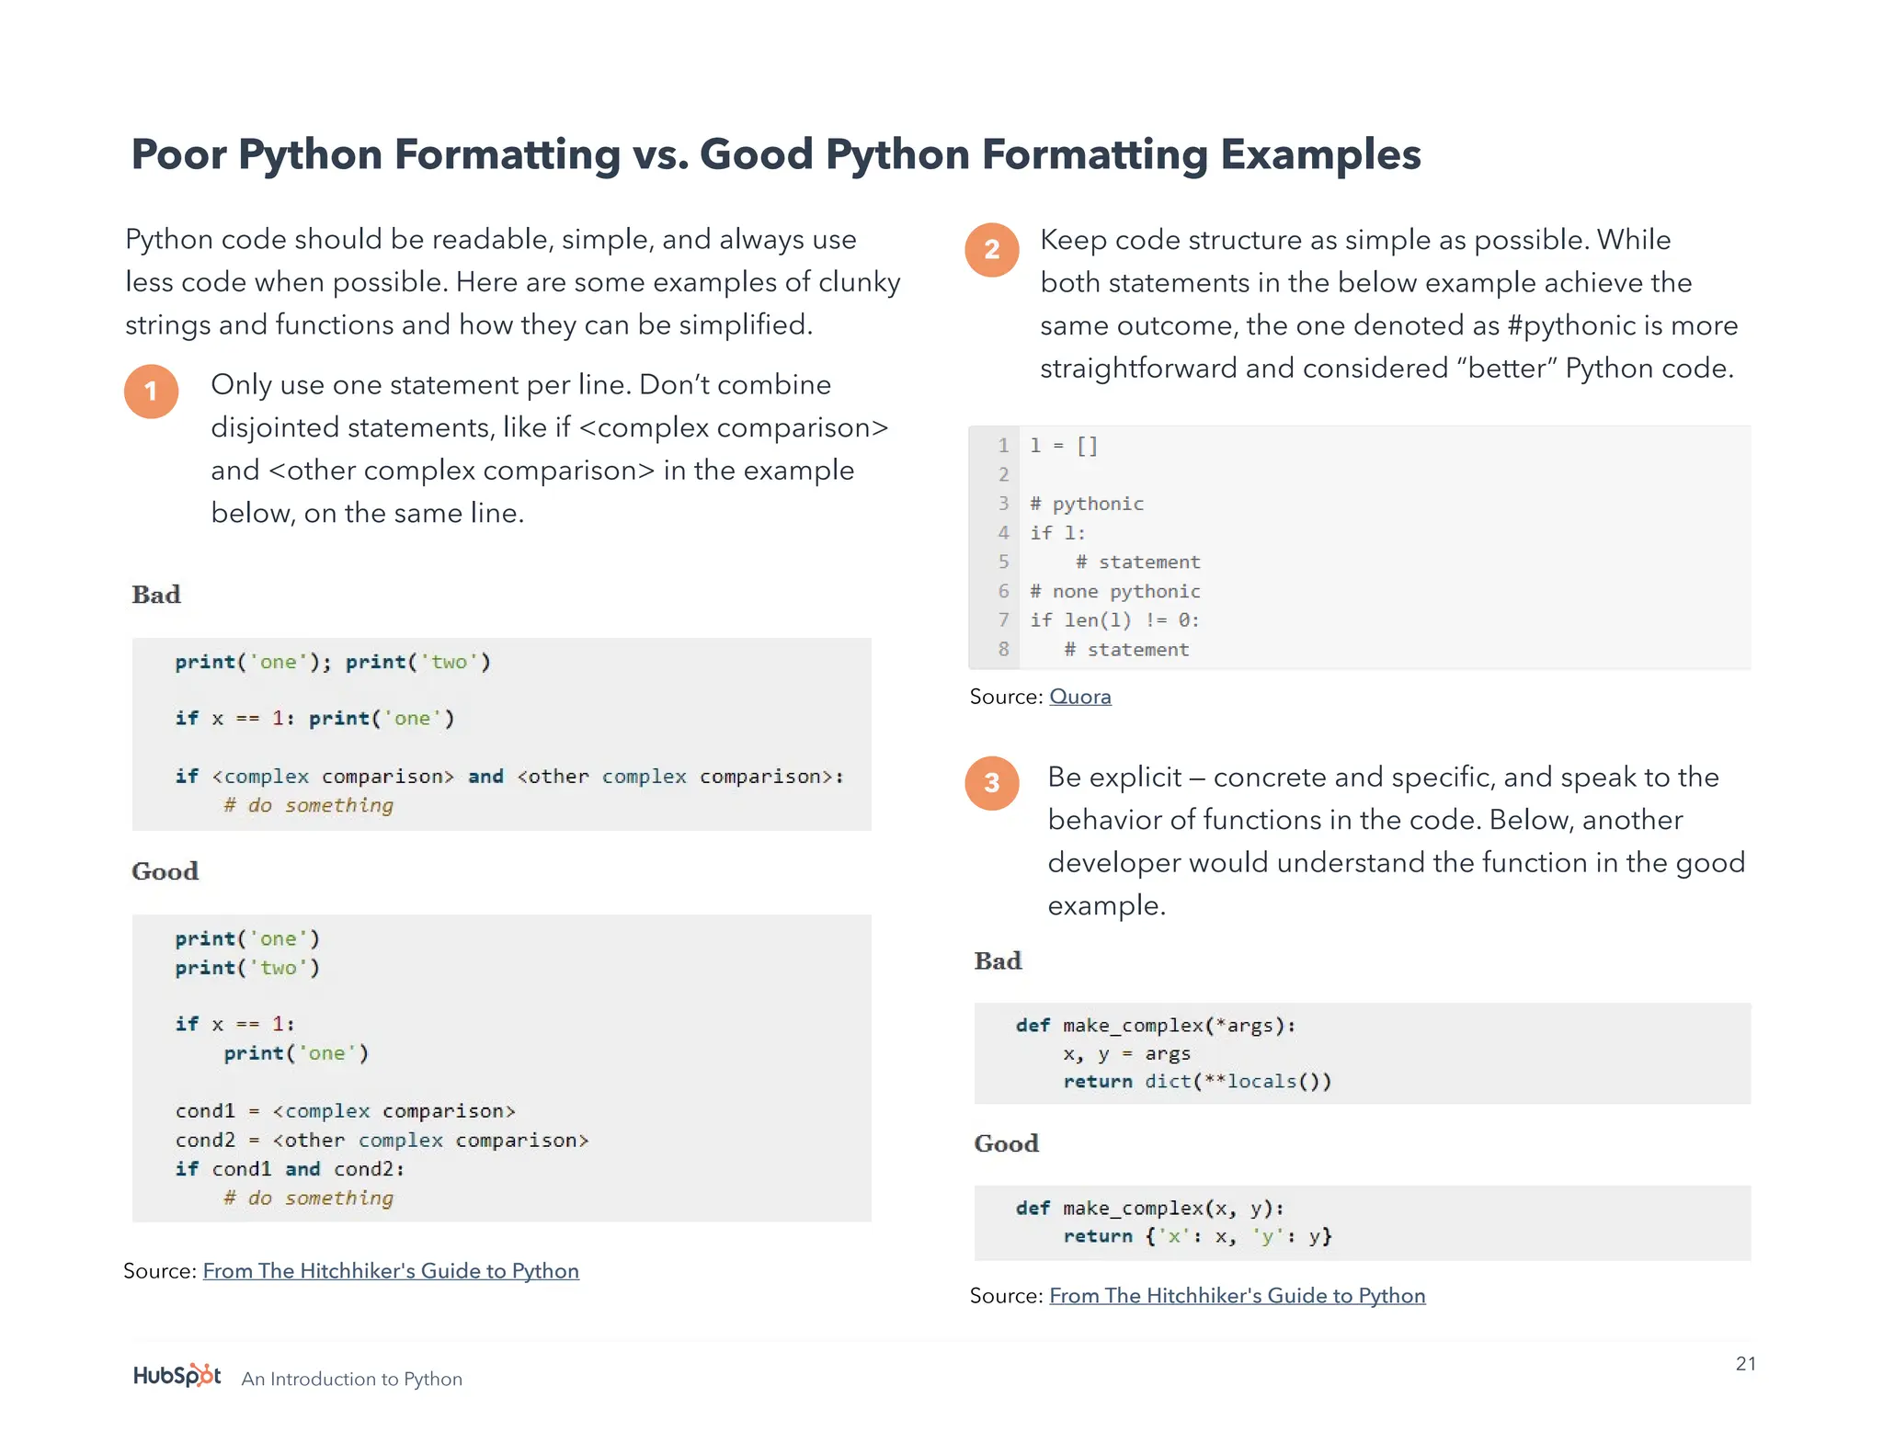Click 'if l:' on code line 4
Screen dimensions: 1883x1454
[1057, 533]
